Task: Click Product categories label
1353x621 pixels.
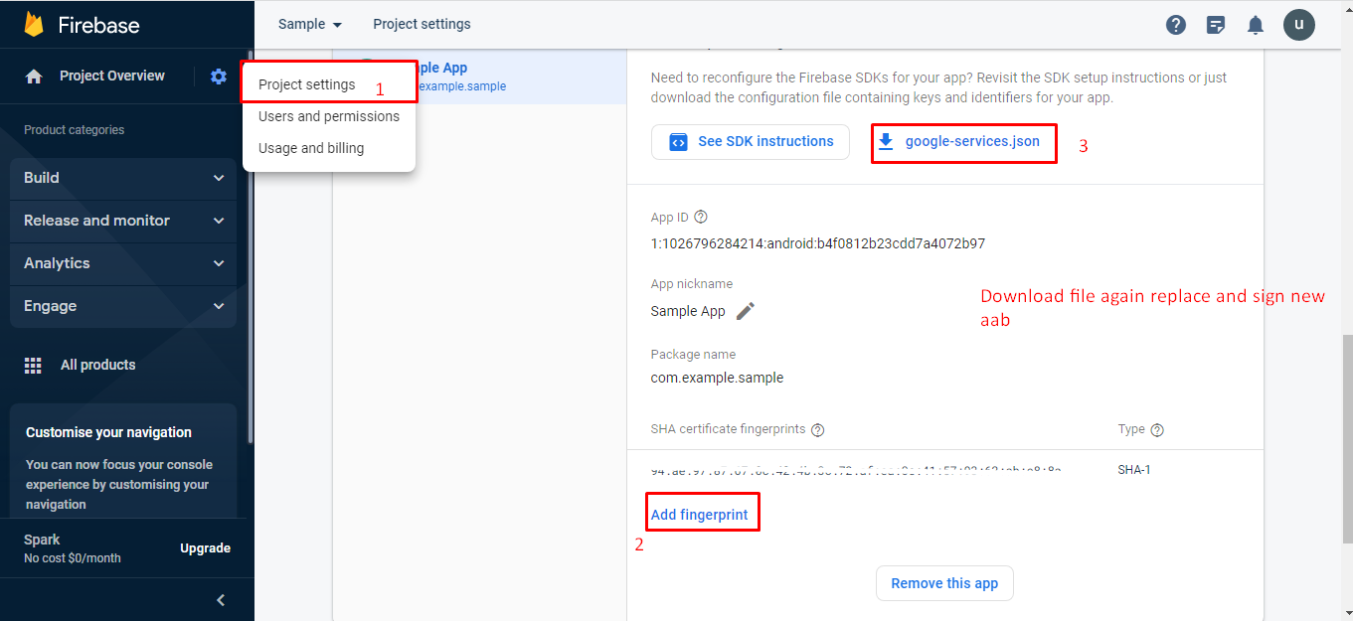Action: click(75, 130)
